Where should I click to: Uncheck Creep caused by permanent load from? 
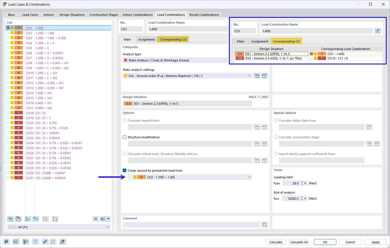124,170
